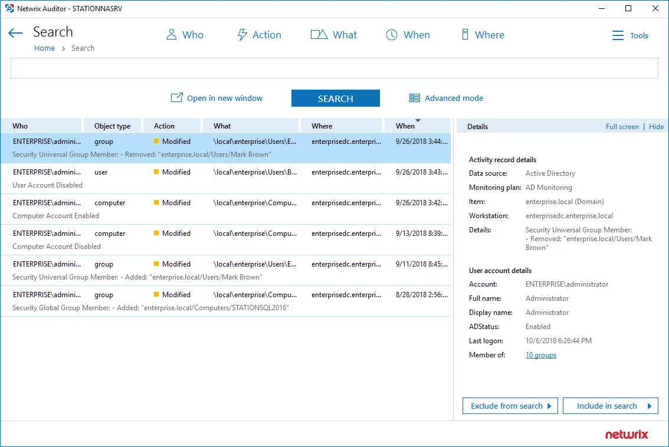
Task: Show Details in Full screen
Action: [x=622, y=127]
